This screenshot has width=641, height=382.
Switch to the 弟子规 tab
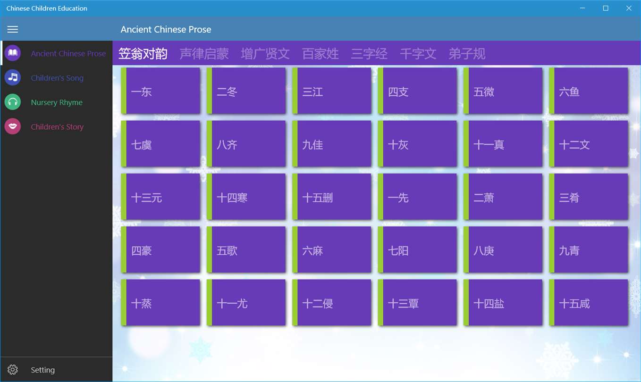point(467,54)
